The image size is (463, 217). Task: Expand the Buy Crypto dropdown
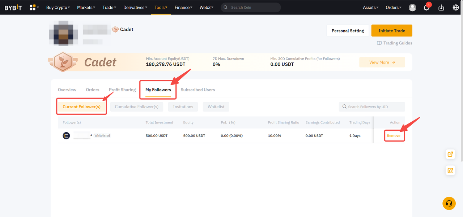58,8
